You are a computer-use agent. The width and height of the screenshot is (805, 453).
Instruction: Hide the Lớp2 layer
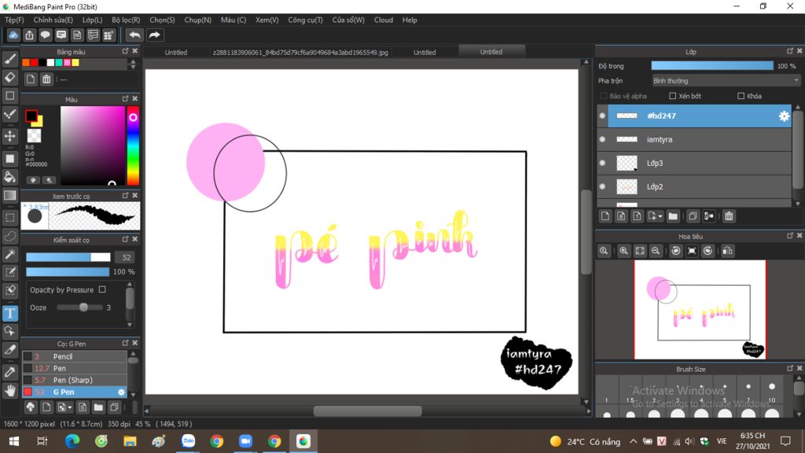click(x=602, y=186)
